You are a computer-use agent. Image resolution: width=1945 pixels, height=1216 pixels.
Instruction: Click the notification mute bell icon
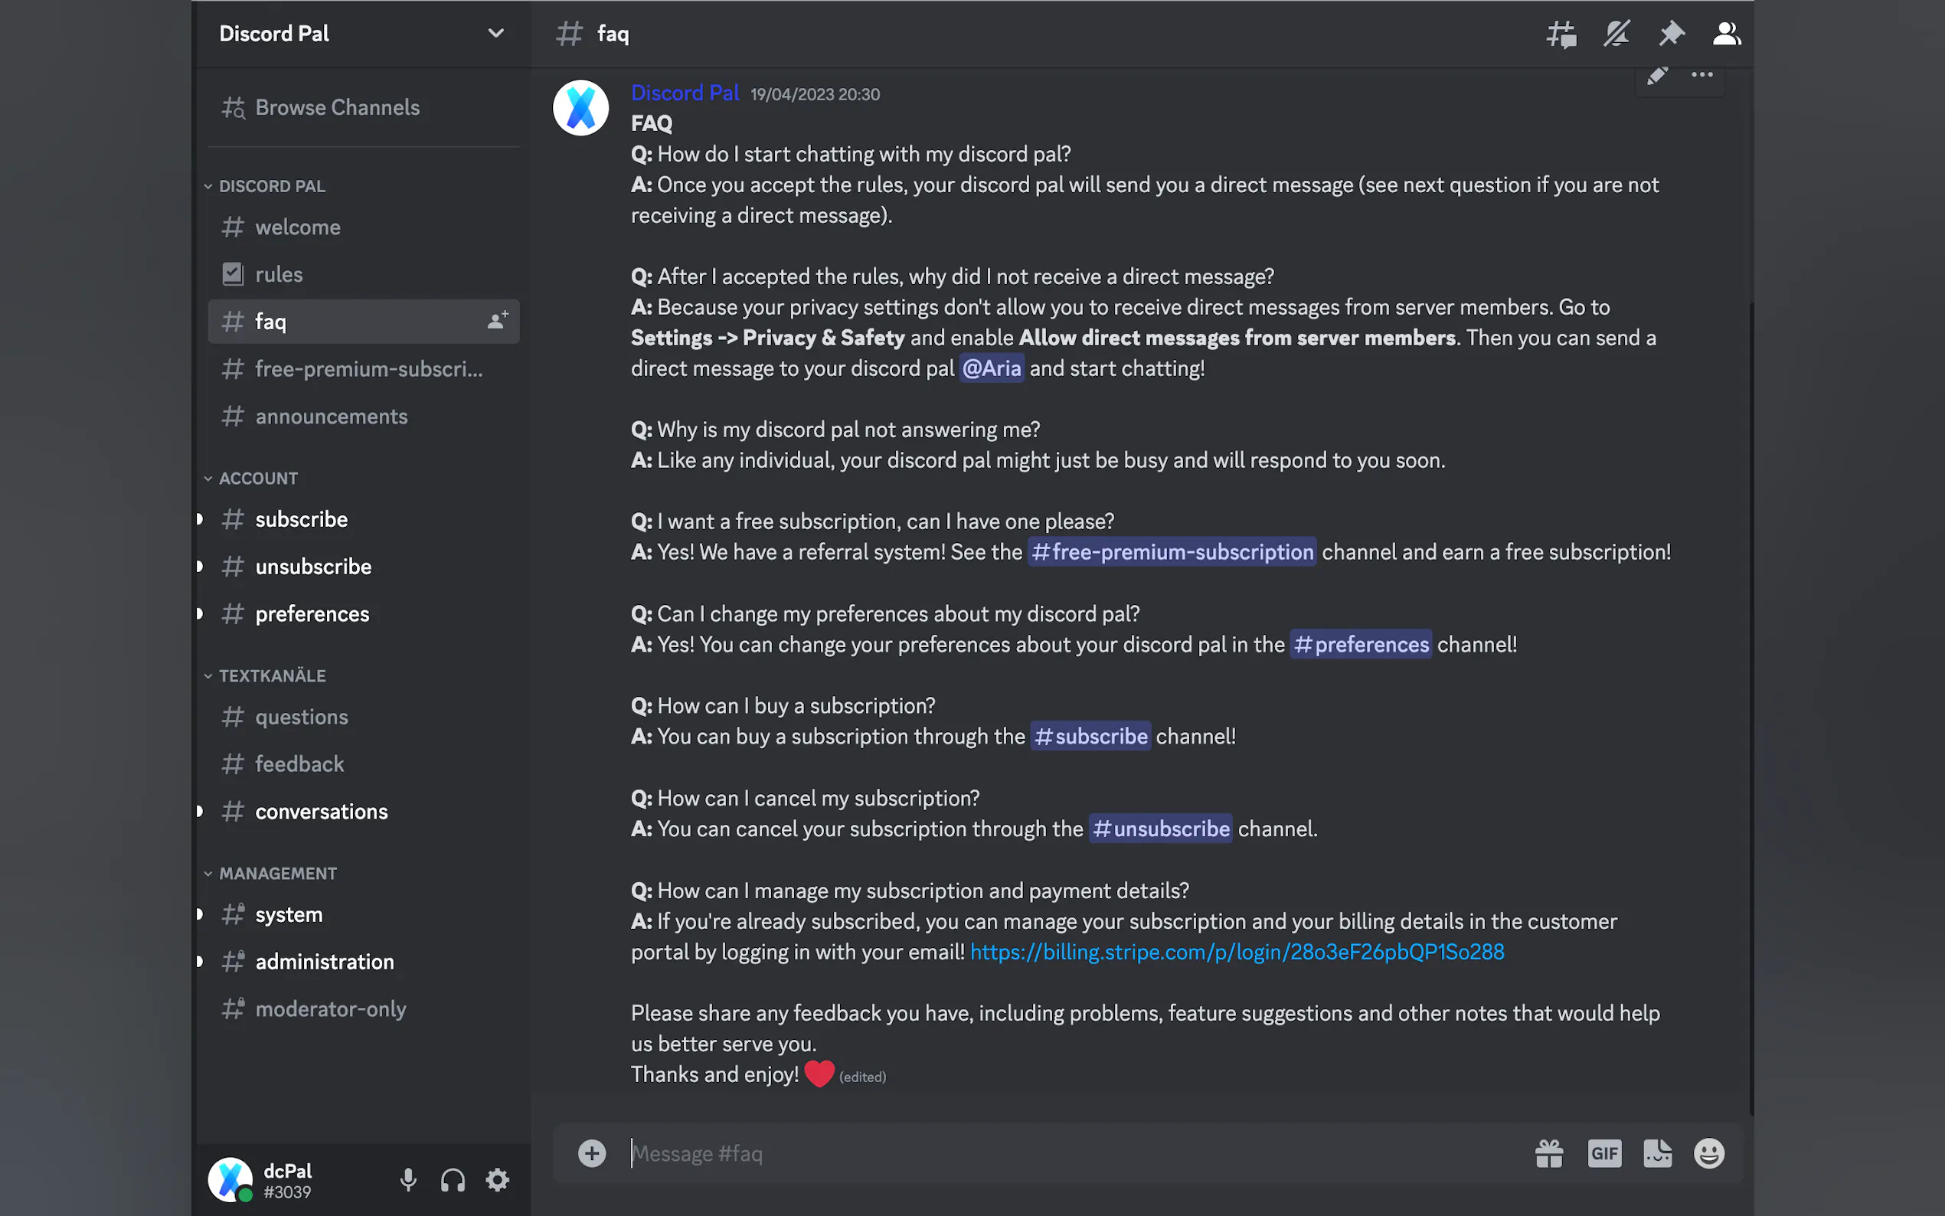[1616, 34]
